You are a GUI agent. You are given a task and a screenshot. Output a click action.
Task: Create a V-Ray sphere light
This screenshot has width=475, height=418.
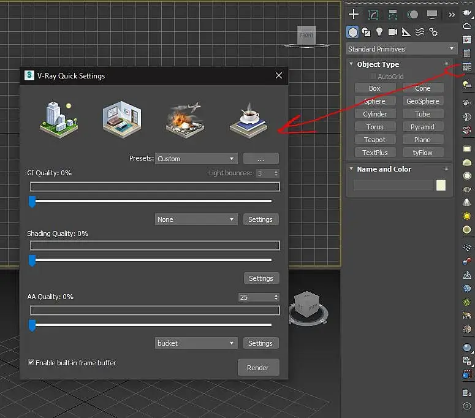tap(467, 176)
